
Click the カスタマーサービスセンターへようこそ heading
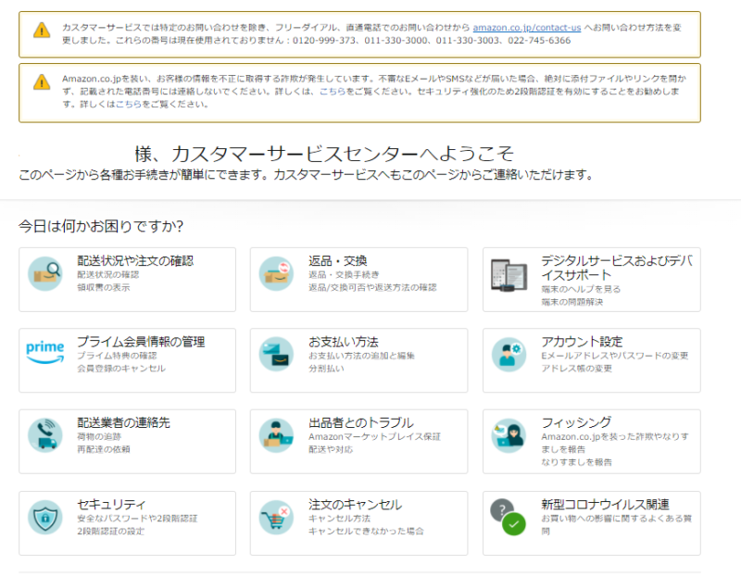click(343, 154)
